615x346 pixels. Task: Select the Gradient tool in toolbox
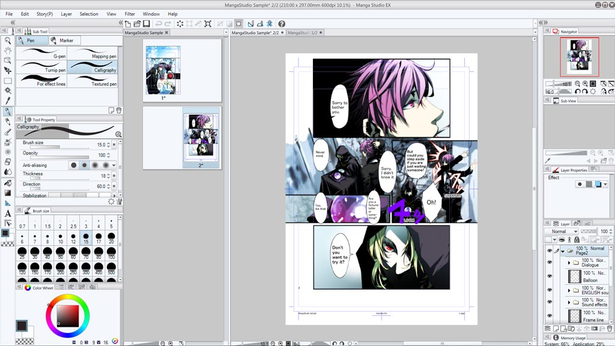[8, 193]
